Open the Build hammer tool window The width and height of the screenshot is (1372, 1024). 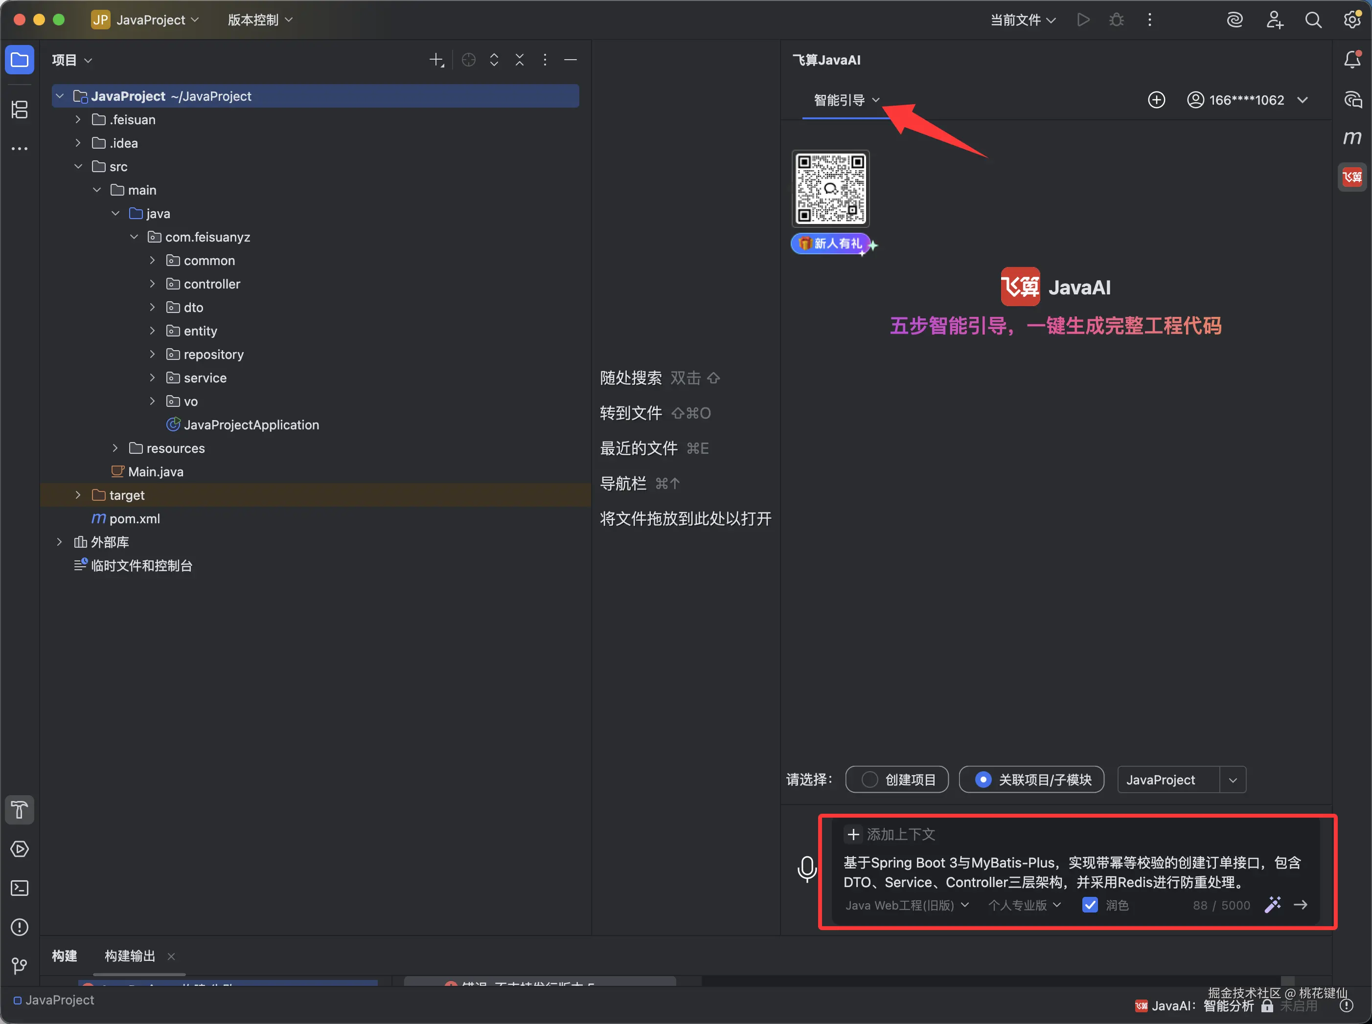(x=20, y=810)
